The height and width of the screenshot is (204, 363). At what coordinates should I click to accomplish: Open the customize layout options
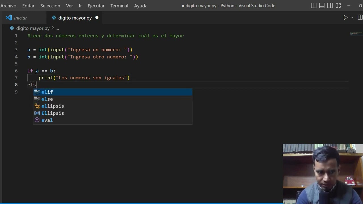(x=338, y=6)
